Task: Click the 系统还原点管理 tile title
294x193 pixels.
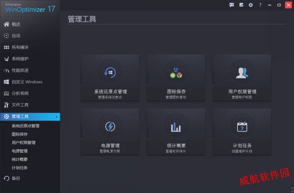Action: coord(111,92)
